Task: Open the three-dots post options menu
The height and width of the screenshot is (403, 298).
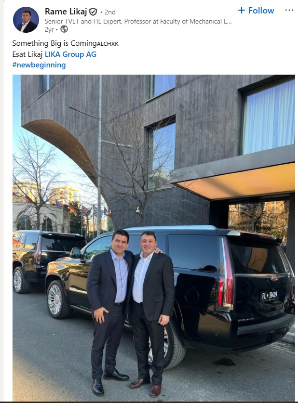Action: [289, 10]
